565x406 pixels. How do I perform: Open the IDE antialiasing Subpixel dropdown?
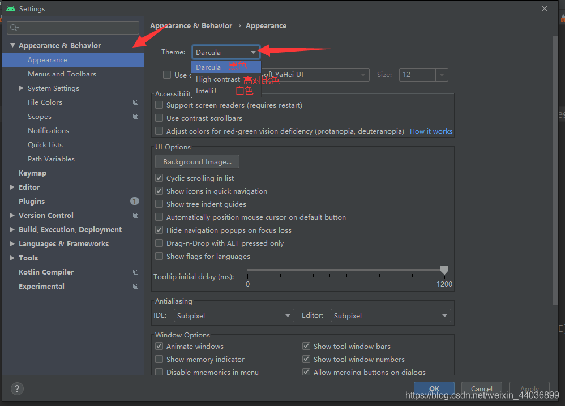(234, 315)
